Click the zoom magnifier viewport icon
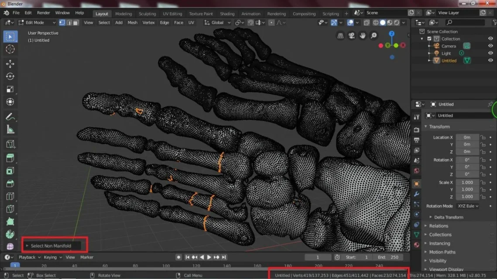Viewport: 497px width, 279px height. (374, 36)
